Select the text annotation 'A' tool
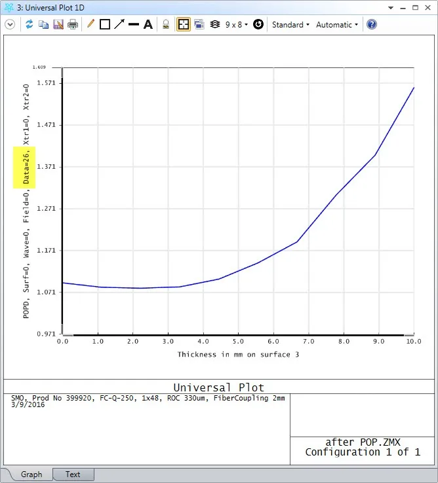Screen dimensions: 438x483 pyautogui.click(x=148, y=24)
